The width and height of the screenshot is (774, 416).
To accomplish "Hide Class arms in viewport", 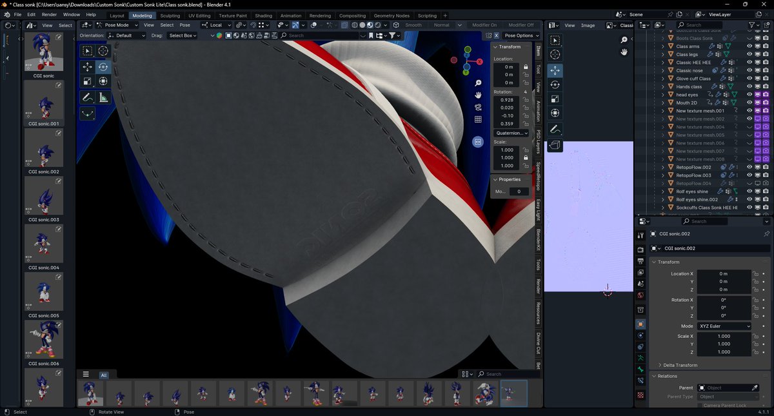I will (749, 46).
